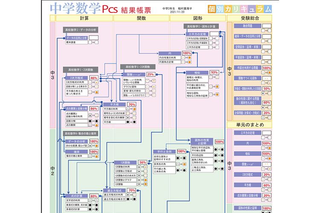Click the 関数でつくる図形 label

pyautogui.click(x=247, y=78)
